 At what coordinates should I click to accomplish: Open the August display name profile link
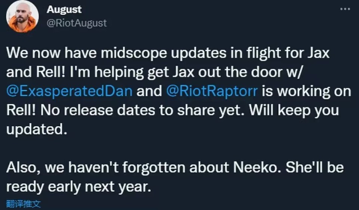(64, 9)
